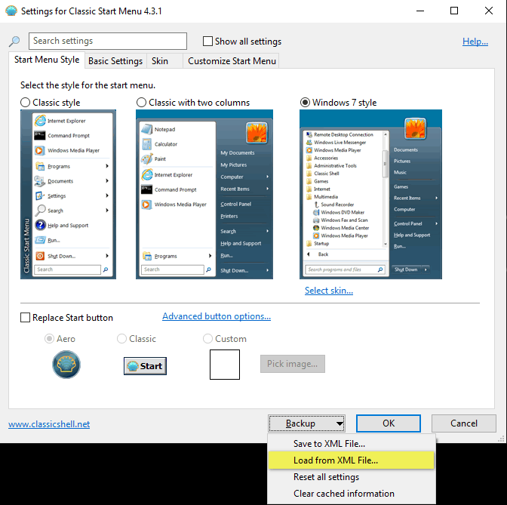Select the Windows 7 style radio button
The height and width of the screenshot is (505, 507).
[x=305, y=103]
